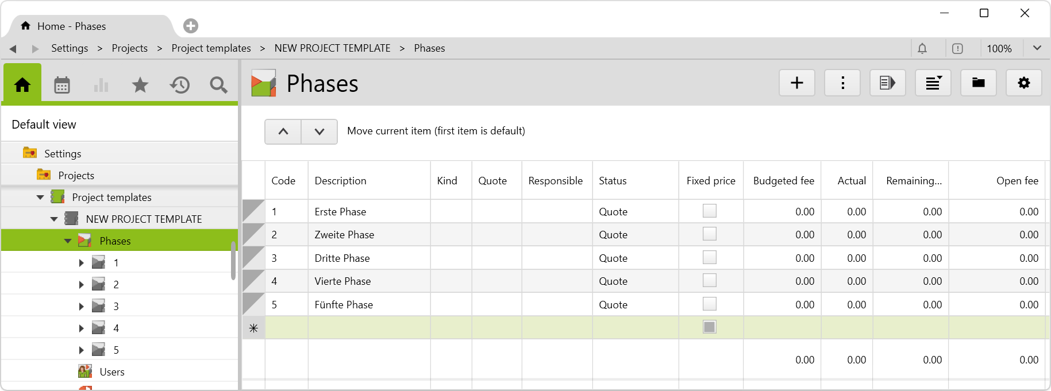Open the favorites star in sidebar
Viewport: 1051px width, 391px height.
(140, 86)
